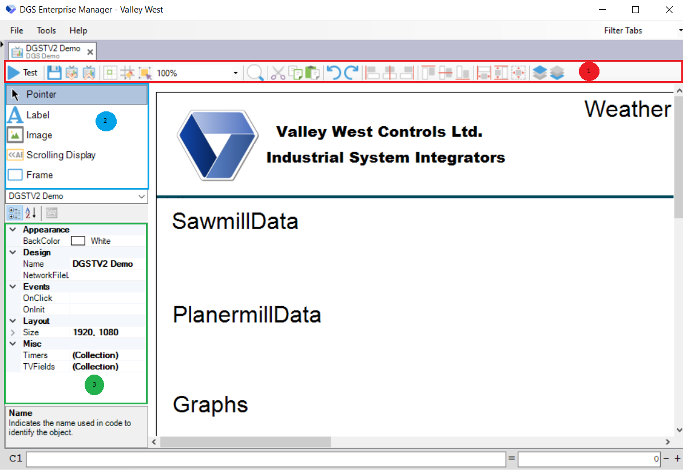Select the Weather label on canvas

pyautogui.click(x=628, y=109)
